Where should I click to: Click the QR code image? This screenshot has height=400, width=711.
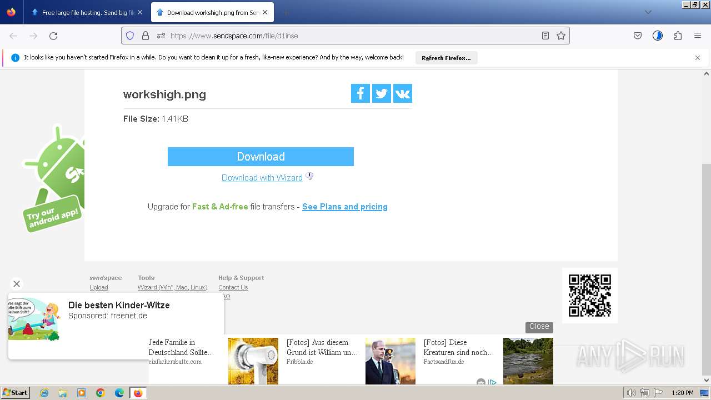tap(590, 296)
